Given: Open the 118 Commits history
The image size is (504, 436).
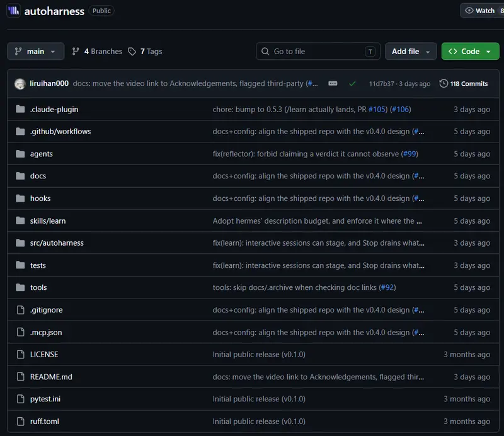Looking at the screenshot, I should point(464,84).
